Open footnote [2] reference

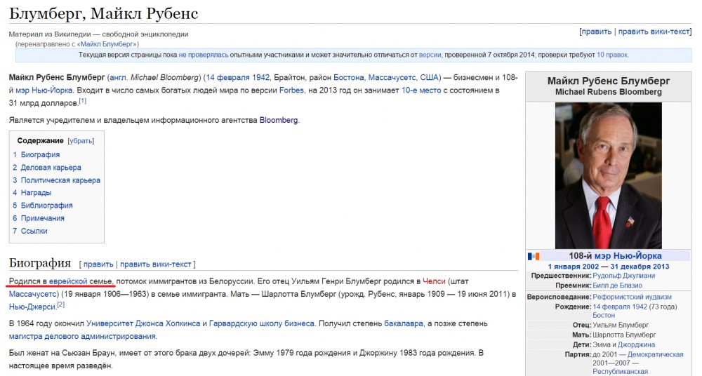pyautogui.click(x=61, y=305)
